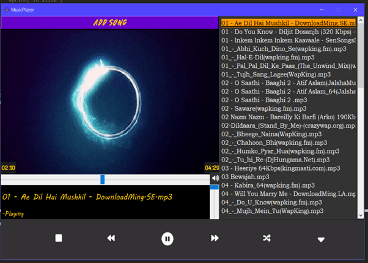Select '01 - Inkem Inkem Inkem Kaavaale' song
The image size is (368, 263).
[288, 40]
